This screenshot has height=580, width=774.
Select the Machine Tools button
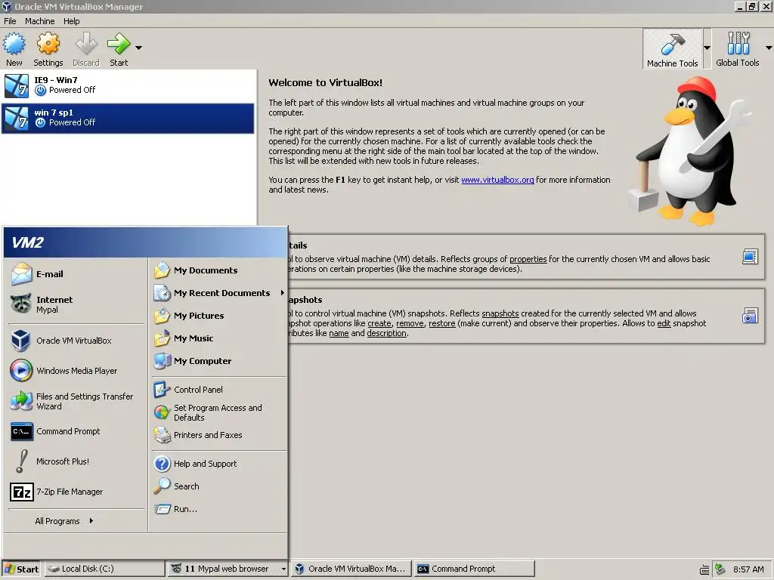click(672, 48)
